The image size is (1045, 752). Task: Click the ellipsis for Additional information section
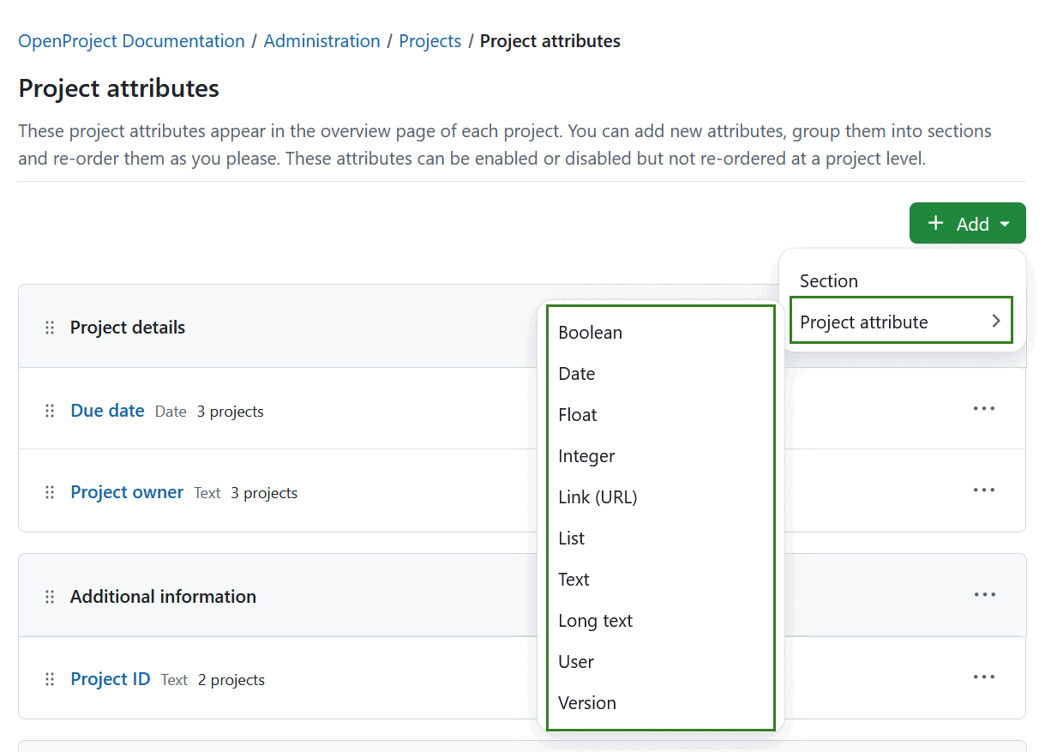tap(984, 594)
